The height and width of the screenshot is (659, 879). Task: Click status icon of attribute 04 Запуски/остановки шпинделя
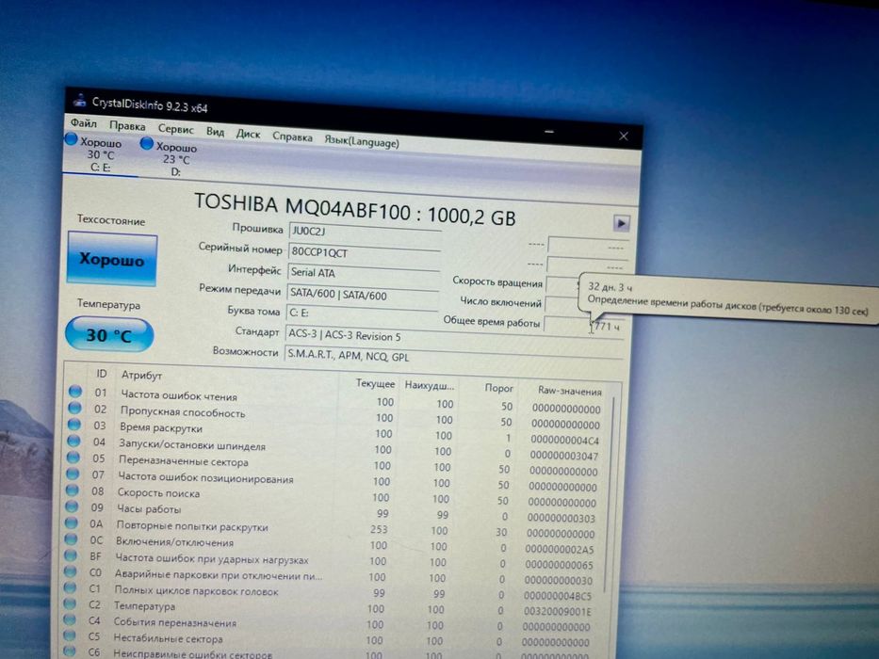click(73, 441)
